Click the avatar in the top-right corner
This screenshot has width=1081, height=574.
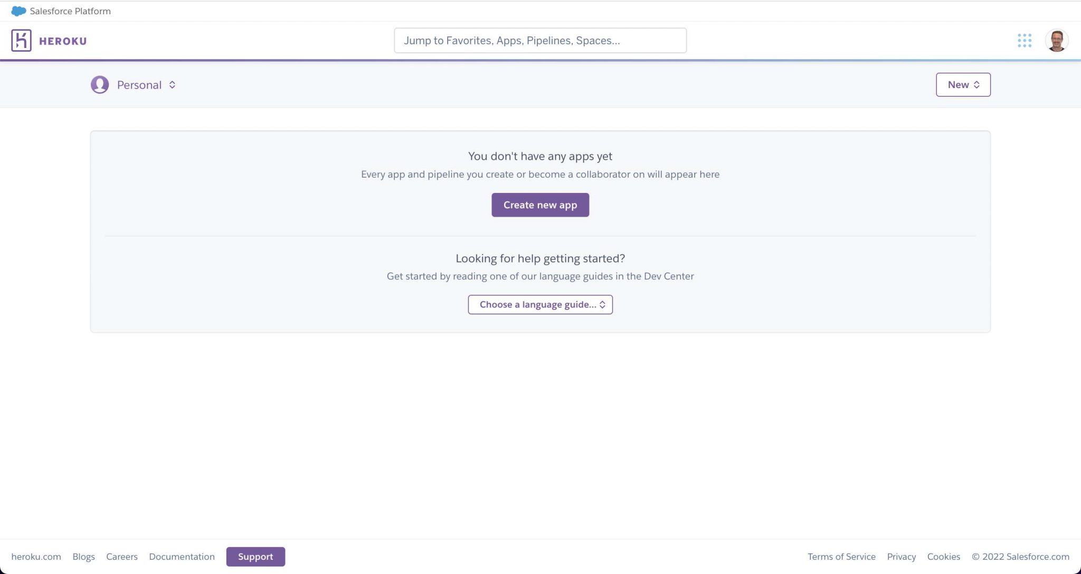click(1056, 40)
